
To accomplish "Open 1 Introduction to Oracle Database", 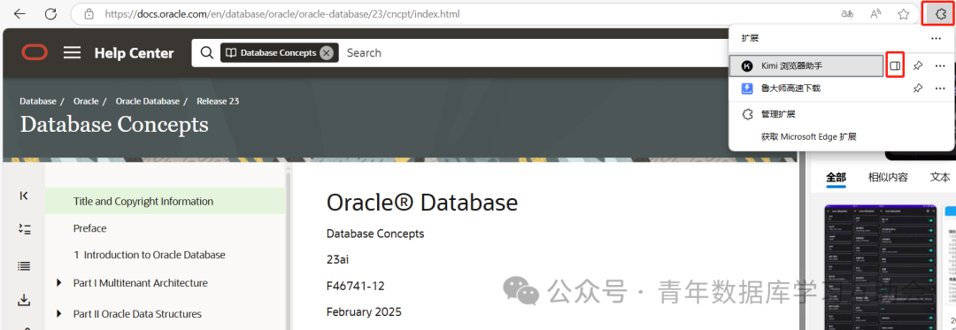I will pyautogui.click(x=150, y=255).
